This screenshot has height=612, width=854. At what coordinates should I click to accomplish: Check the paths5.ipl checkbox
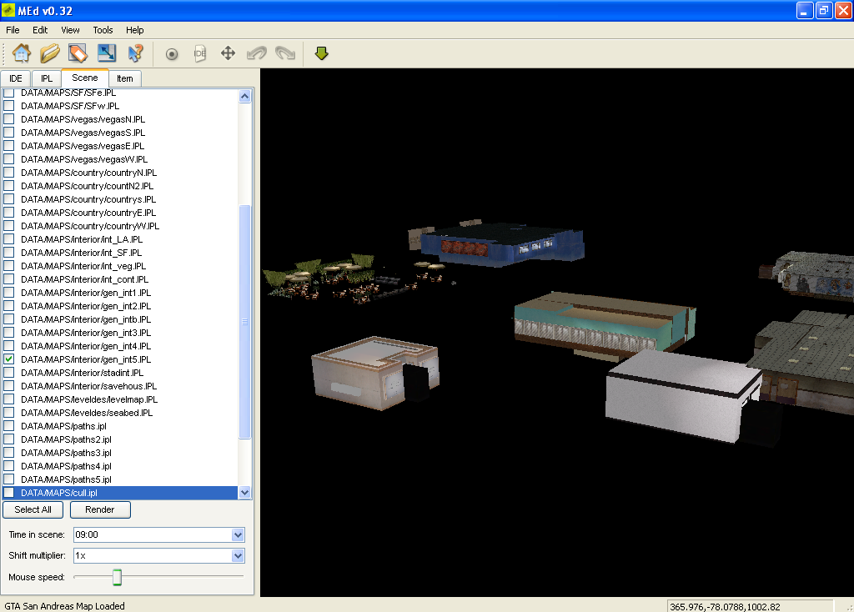point(8,479)
